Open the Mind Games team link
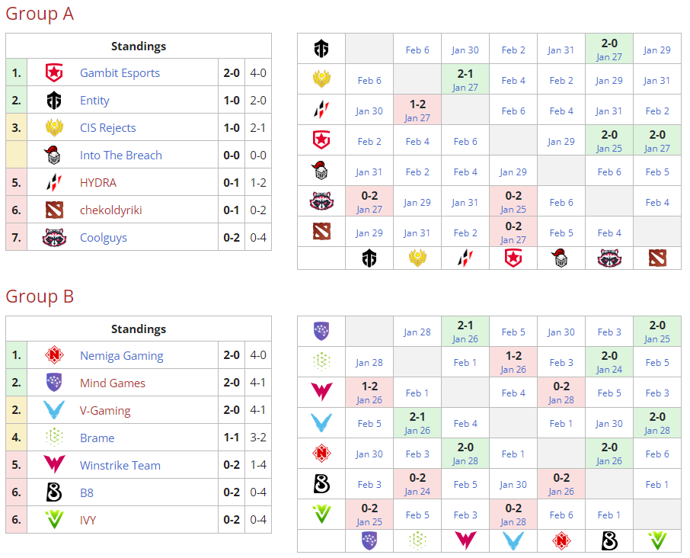Screen dimensions: 690x558 pyautogui.click(x=112, y=383)
